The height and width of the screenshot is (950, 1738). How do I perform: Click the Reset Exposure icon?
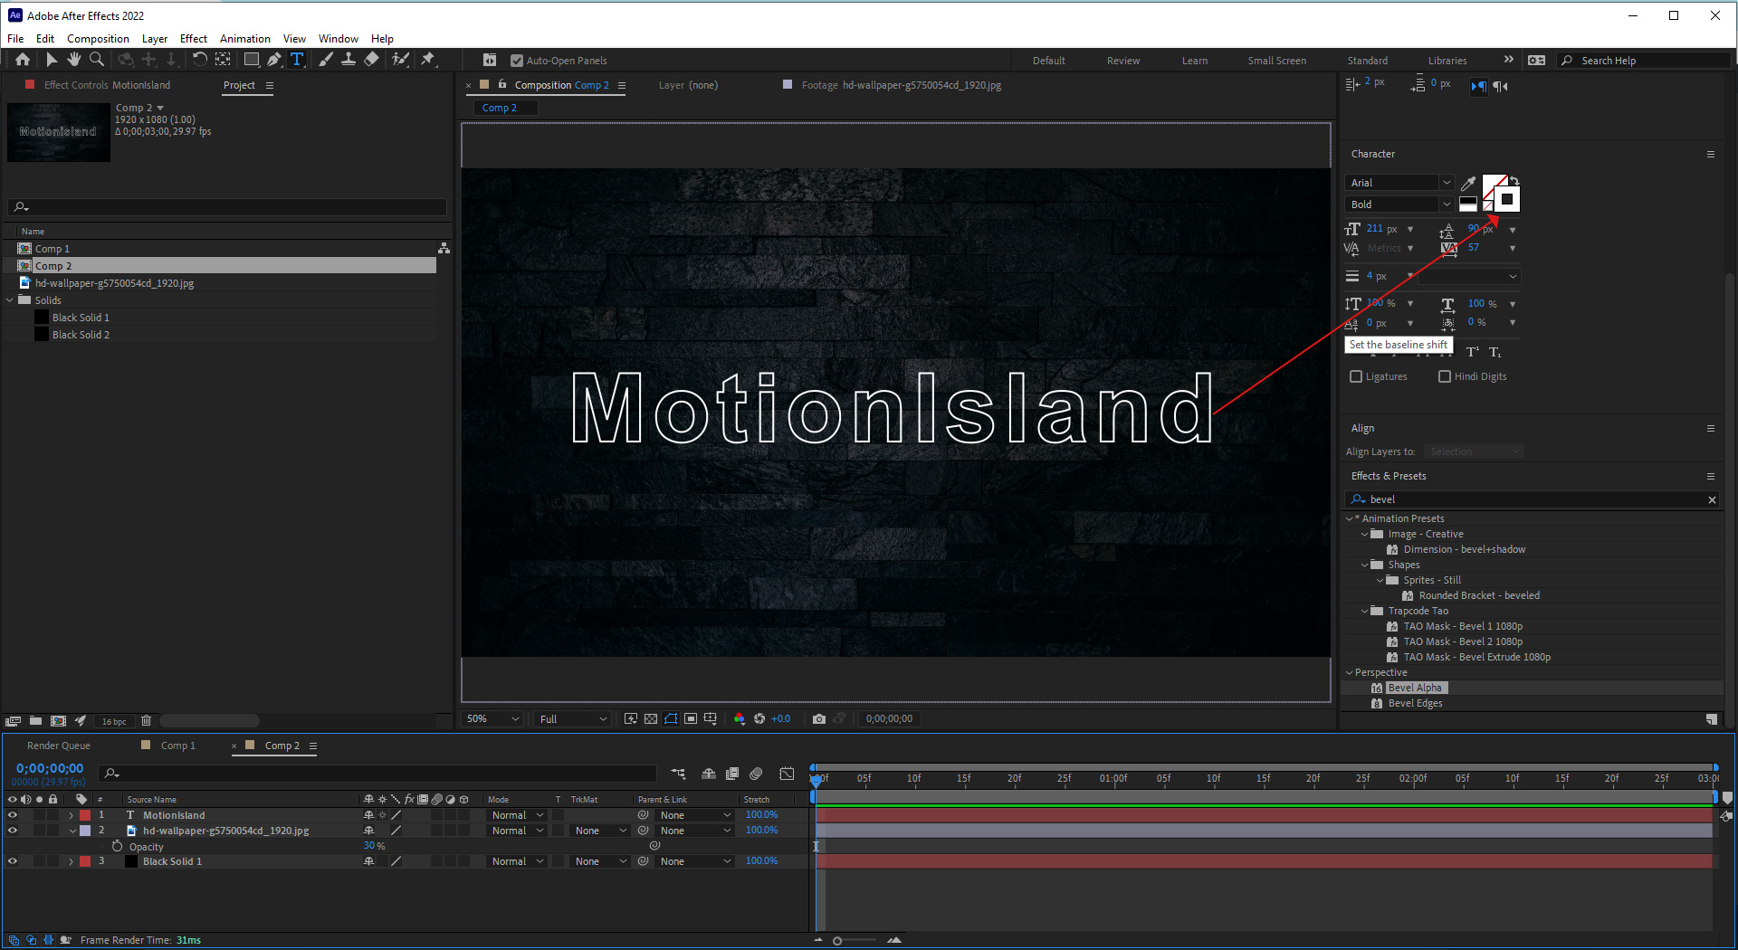pos(759,719)
